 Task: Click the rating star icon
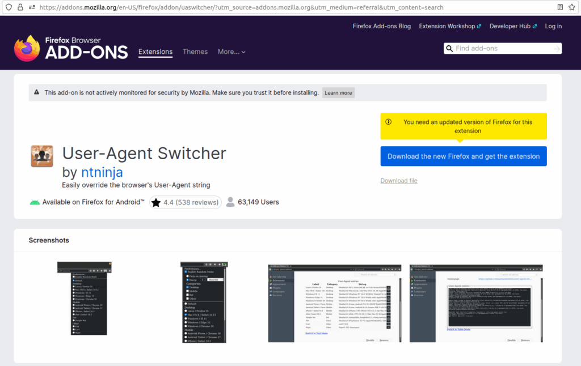click(x=156, y=202)
